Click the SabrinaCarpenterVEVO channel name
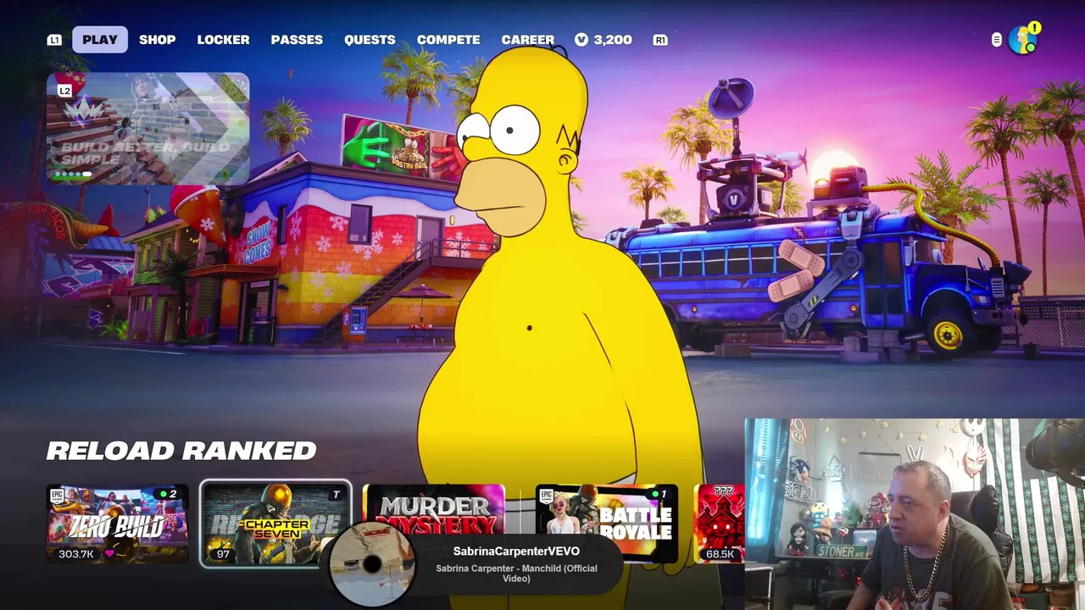The width and height of the screenshot is (1085, 610). [516, 552]
